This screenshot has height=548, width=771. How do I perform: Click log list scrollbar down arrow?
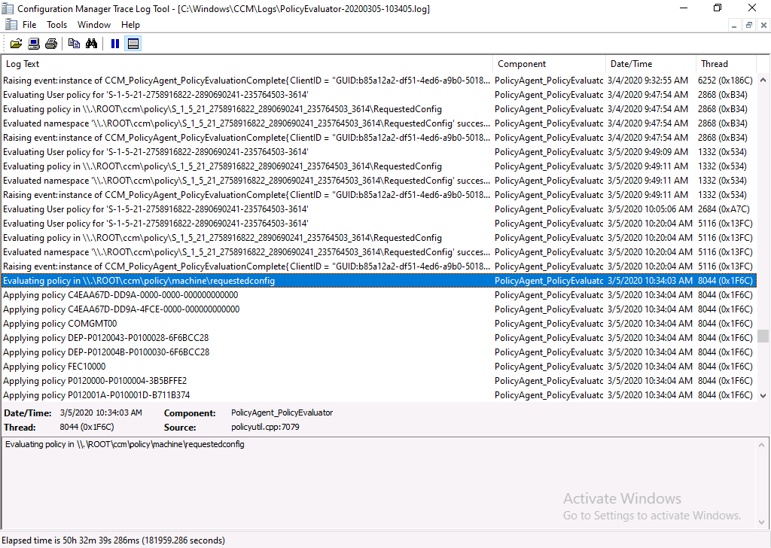(x=763, y=396)
